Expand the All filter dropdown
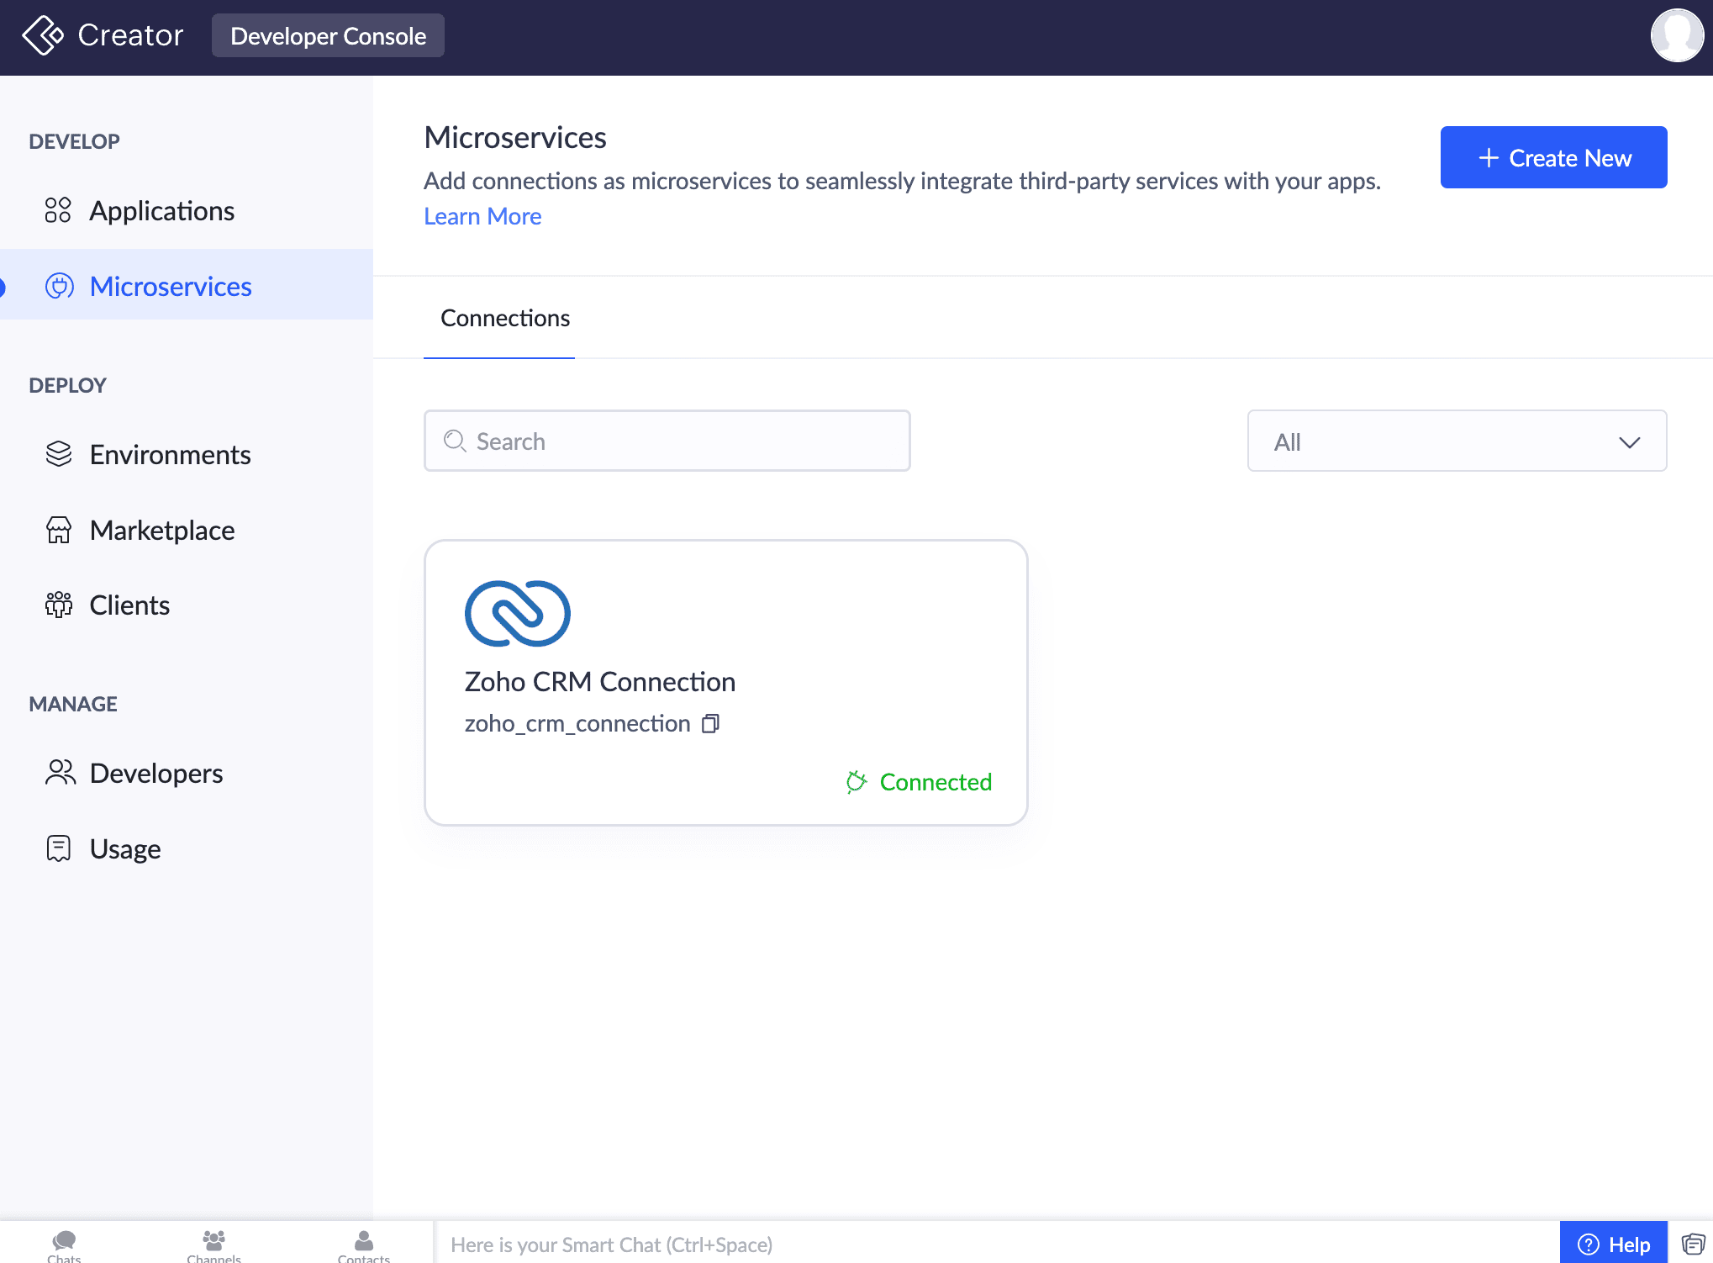This screenshot has width=1713, height=1263. [1457, 441]
